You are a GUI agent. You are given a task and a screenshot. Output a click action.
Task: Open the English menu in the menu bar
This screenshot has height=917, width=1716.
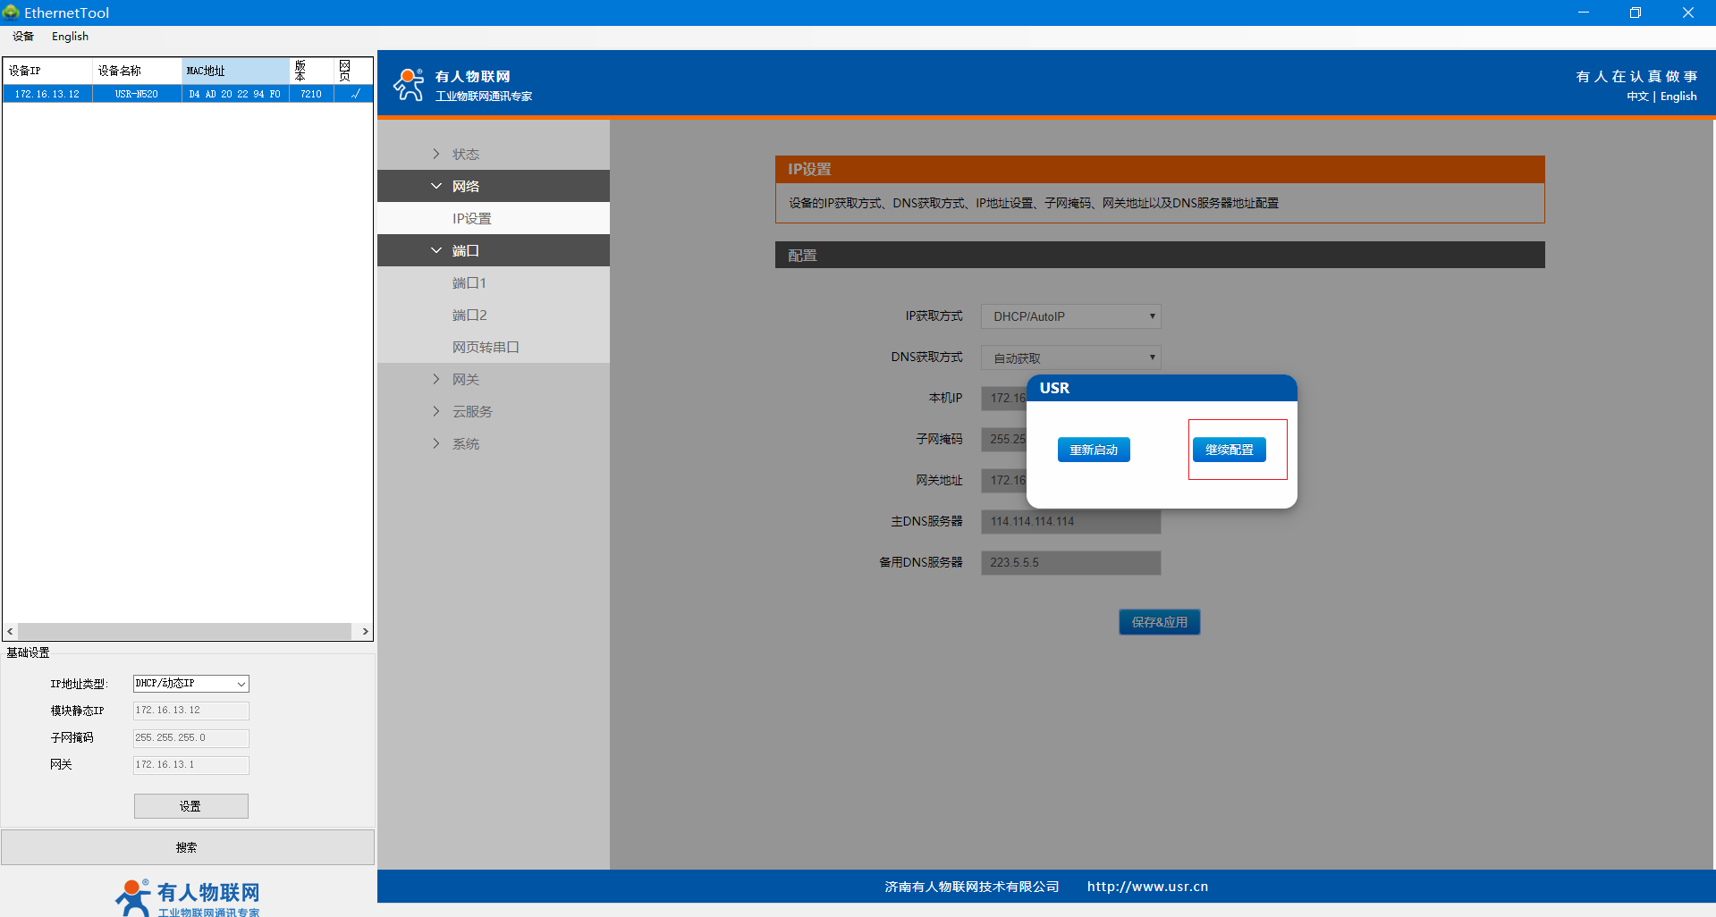[70, 37]
